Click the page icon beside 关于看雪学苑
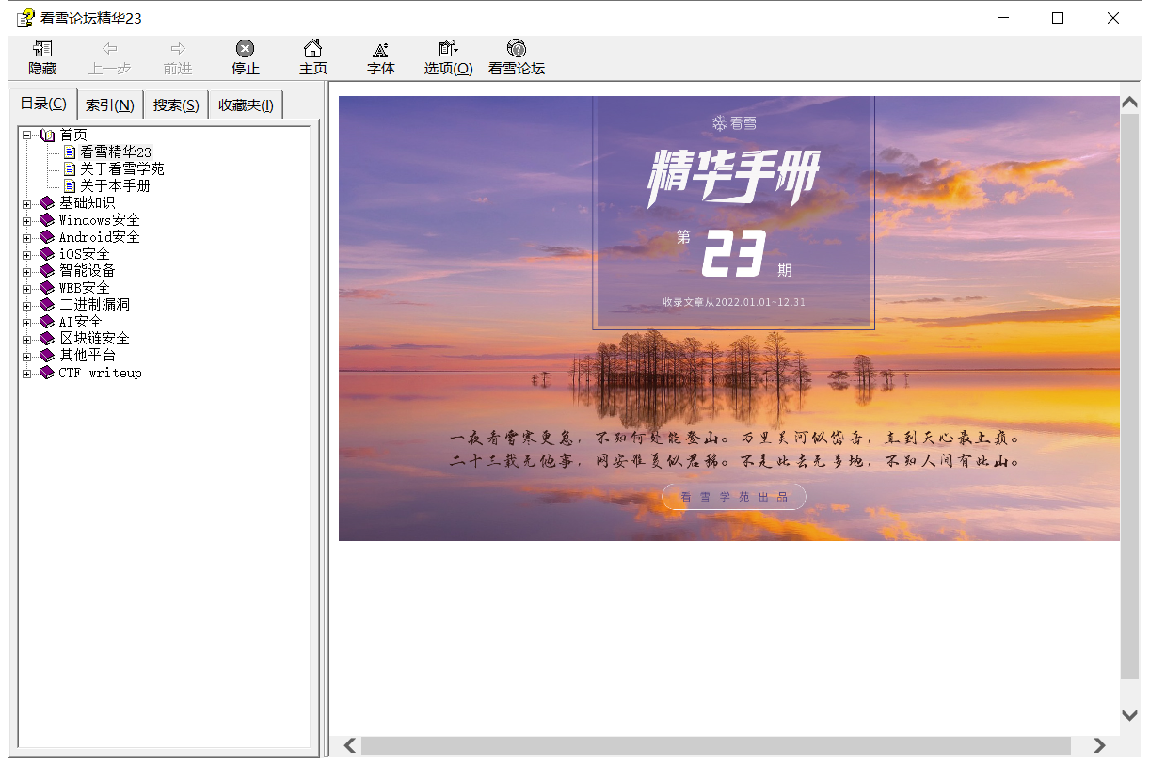The image size is (1150, 766). point(70,168)
